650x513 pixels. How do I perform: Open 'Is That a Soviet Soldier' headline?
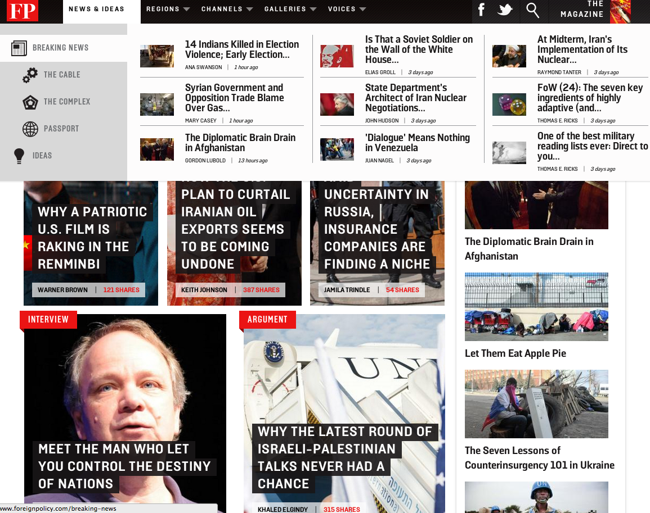click(419, 49)
